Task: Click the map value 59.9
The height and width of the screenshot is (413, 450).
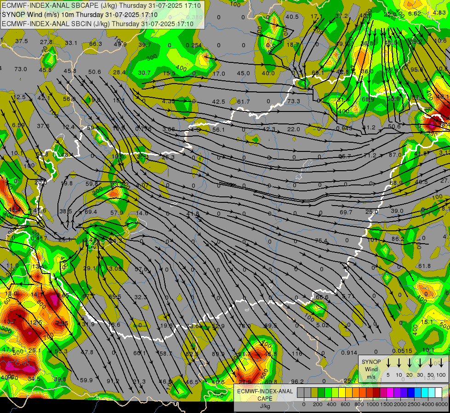Action: coord(86,380)
